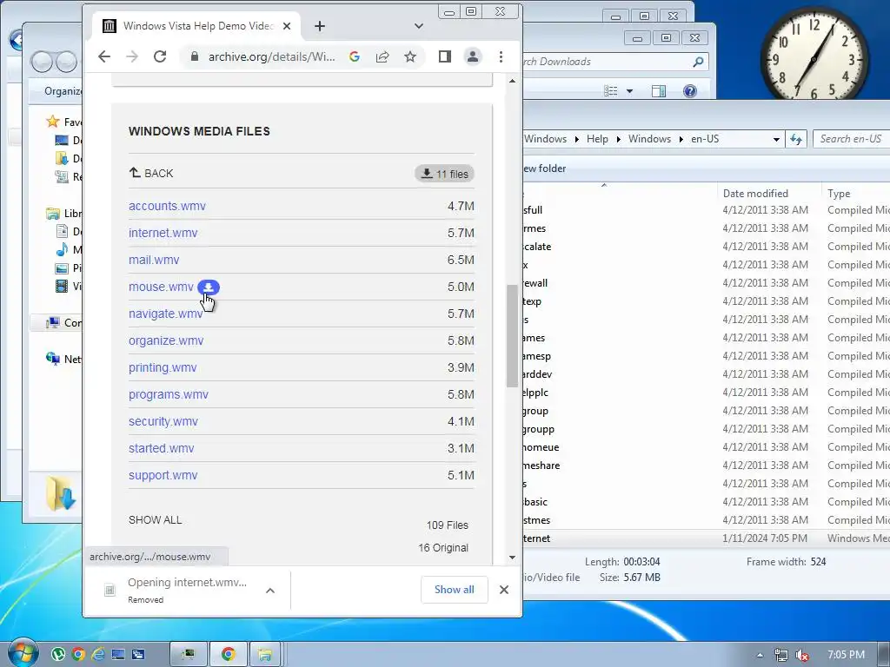The width and height of the screenshot is (890, 667).
Task: Show hidden tray icons arrow
Action: (x=760, y=655)
